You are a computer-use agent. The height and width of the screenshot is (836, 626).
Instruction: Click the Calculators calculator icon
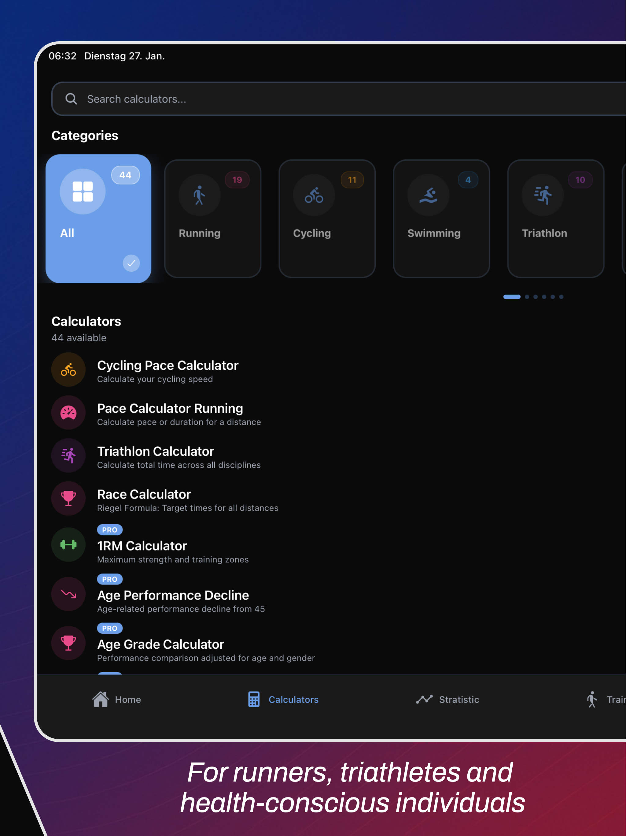click(254, 699)
